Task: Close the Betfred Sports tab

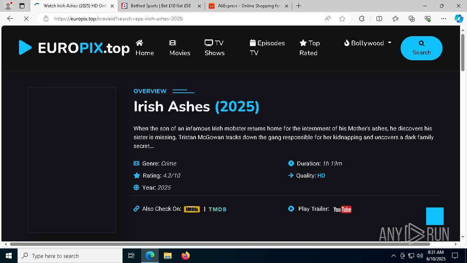Action: [x=199, y=6]
